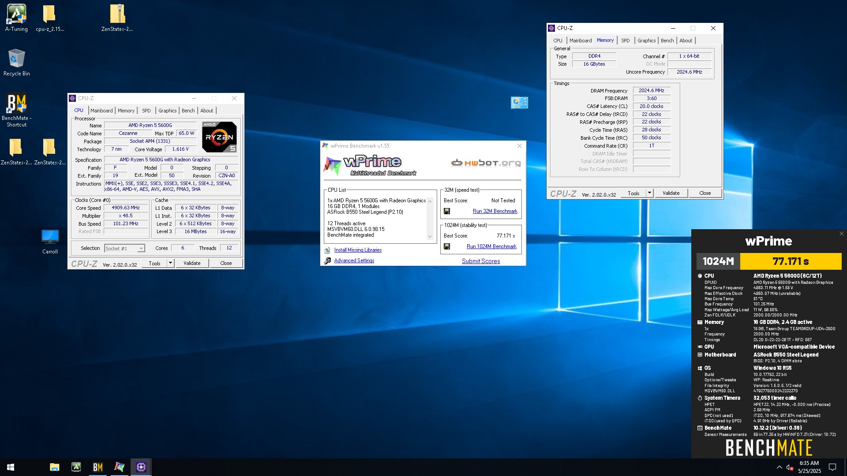
Task: Click the HWBOT.org logo in wPrime
Action: pyautogui.click(x=486, y=163)
